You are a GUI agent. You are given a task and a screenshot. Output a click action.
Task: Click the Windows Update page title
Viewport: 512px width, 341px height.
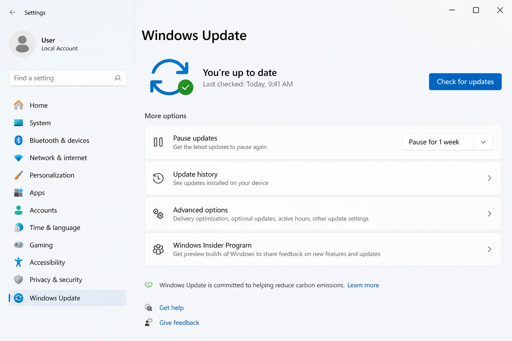[x=194, y=35]
